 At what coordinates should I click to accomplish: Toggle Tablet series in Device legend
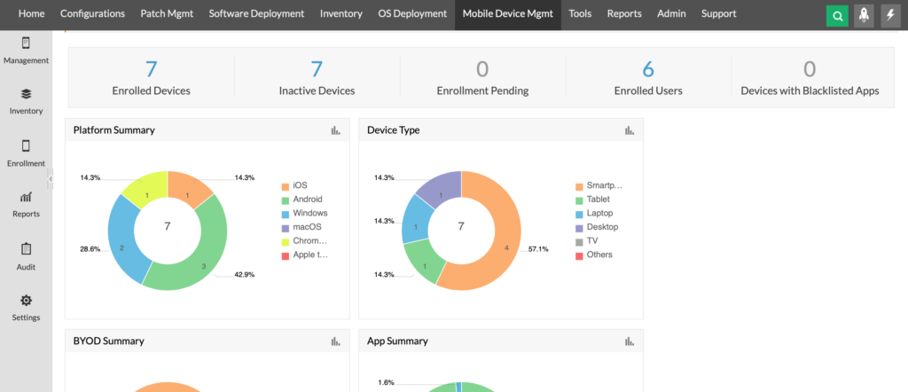597,200
